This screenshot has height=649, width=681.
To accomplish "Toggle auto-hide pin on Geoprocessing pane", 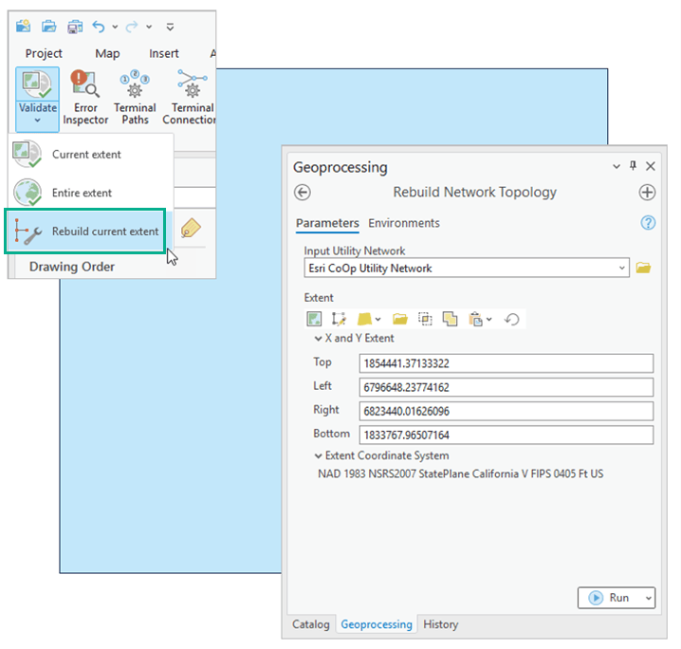I will click(x=633, y=166).
